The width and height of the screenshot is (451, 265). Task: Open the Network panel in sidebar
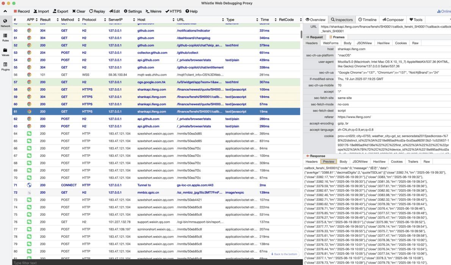click(5, 23)
